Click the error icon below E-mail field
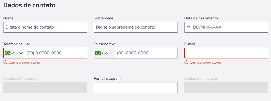This screenshot has width=271, height=101. (186, 62)
